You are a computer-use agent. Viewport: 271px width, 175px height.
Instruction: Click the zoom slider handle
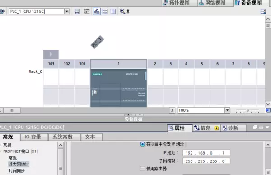248,110
